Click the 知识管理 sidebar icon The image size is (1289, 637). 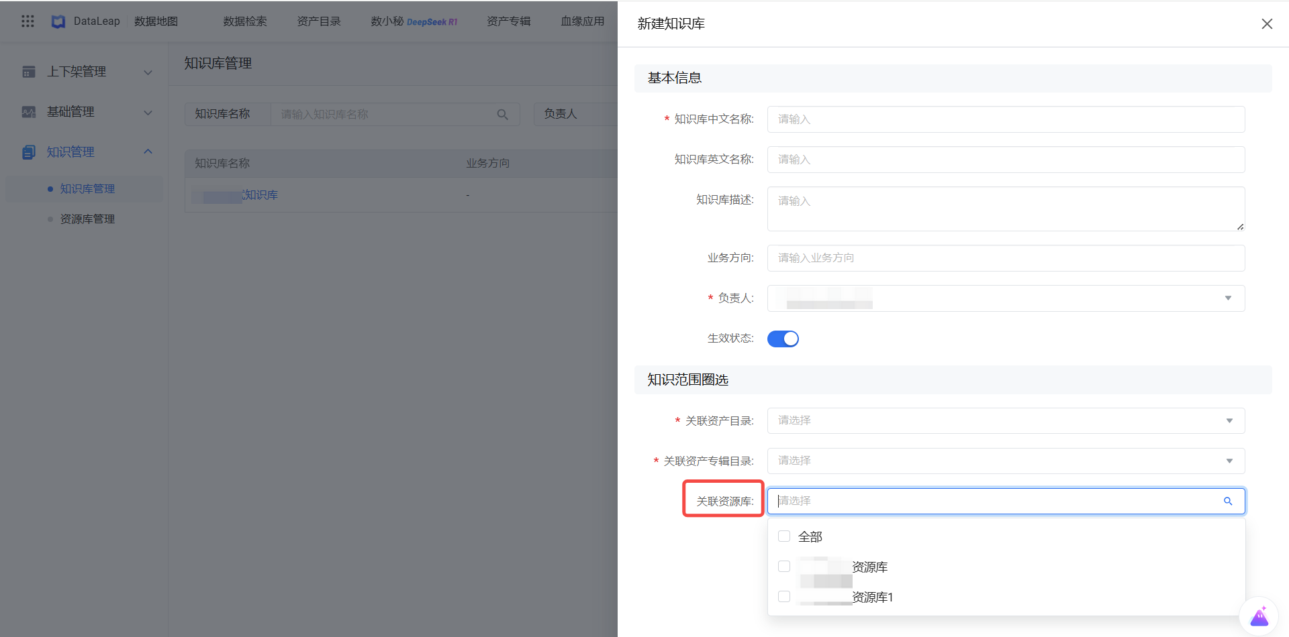[x=29, y=152]
